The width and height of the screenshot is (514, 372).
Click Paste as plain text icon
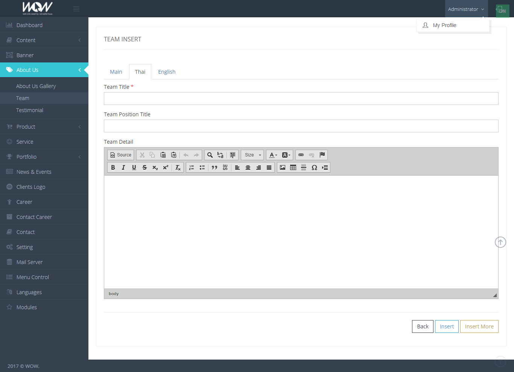coord(173,155)
